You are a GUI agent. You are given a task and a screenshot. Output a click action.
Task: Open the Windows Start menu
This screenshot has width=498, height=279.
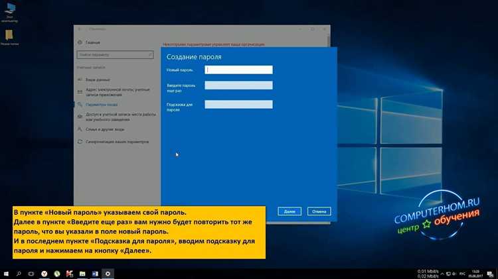click(x=6, y=274)
